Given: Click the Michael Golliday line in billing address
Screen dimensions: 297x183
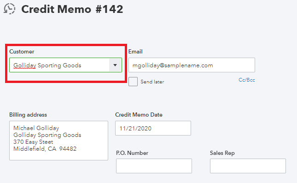Looking at the screenshot, I should click(36, 128).
